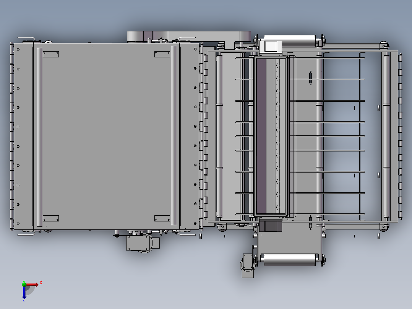
Task: Select the large flat cover plate of the left machine
Action: pyautogui.click(x=106, y=136)
